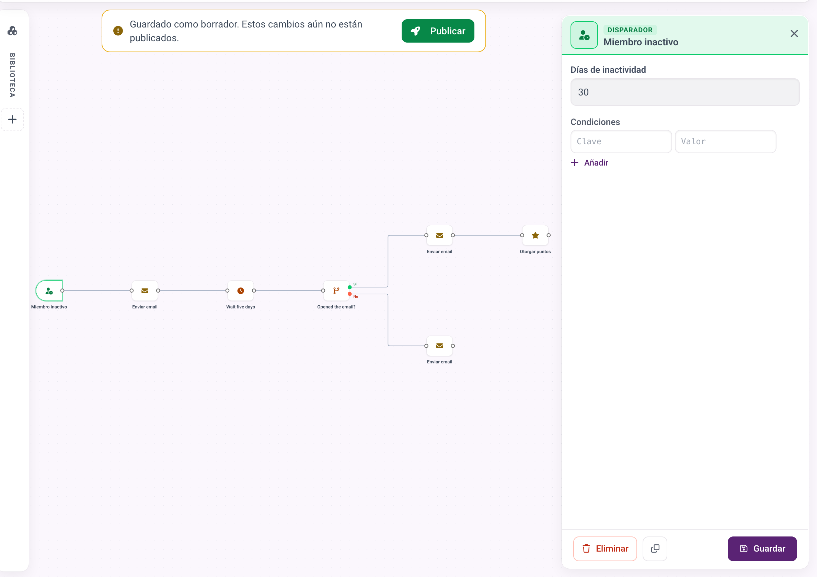Select the first Enviar email node
The height and width of the screenshot is (577, 817).
145,291
